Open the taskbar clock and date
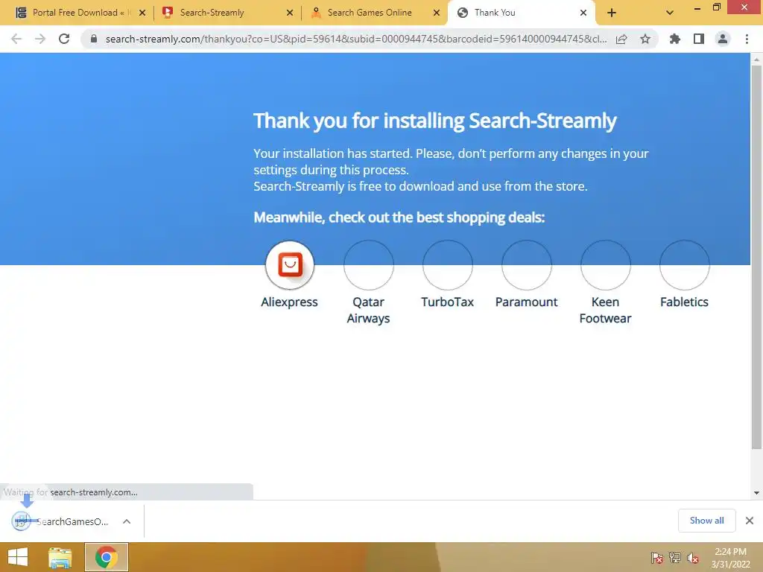Screen dimensions: 763x572 coord(730,557)
